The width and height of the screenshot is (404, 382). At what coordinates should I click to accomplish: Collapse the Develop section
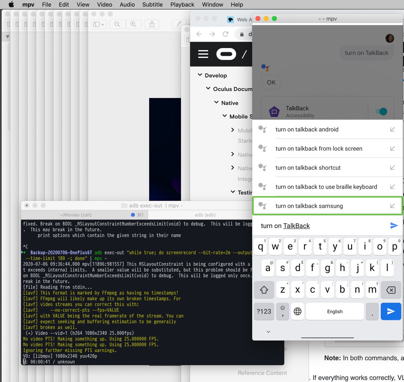(200, 75)
